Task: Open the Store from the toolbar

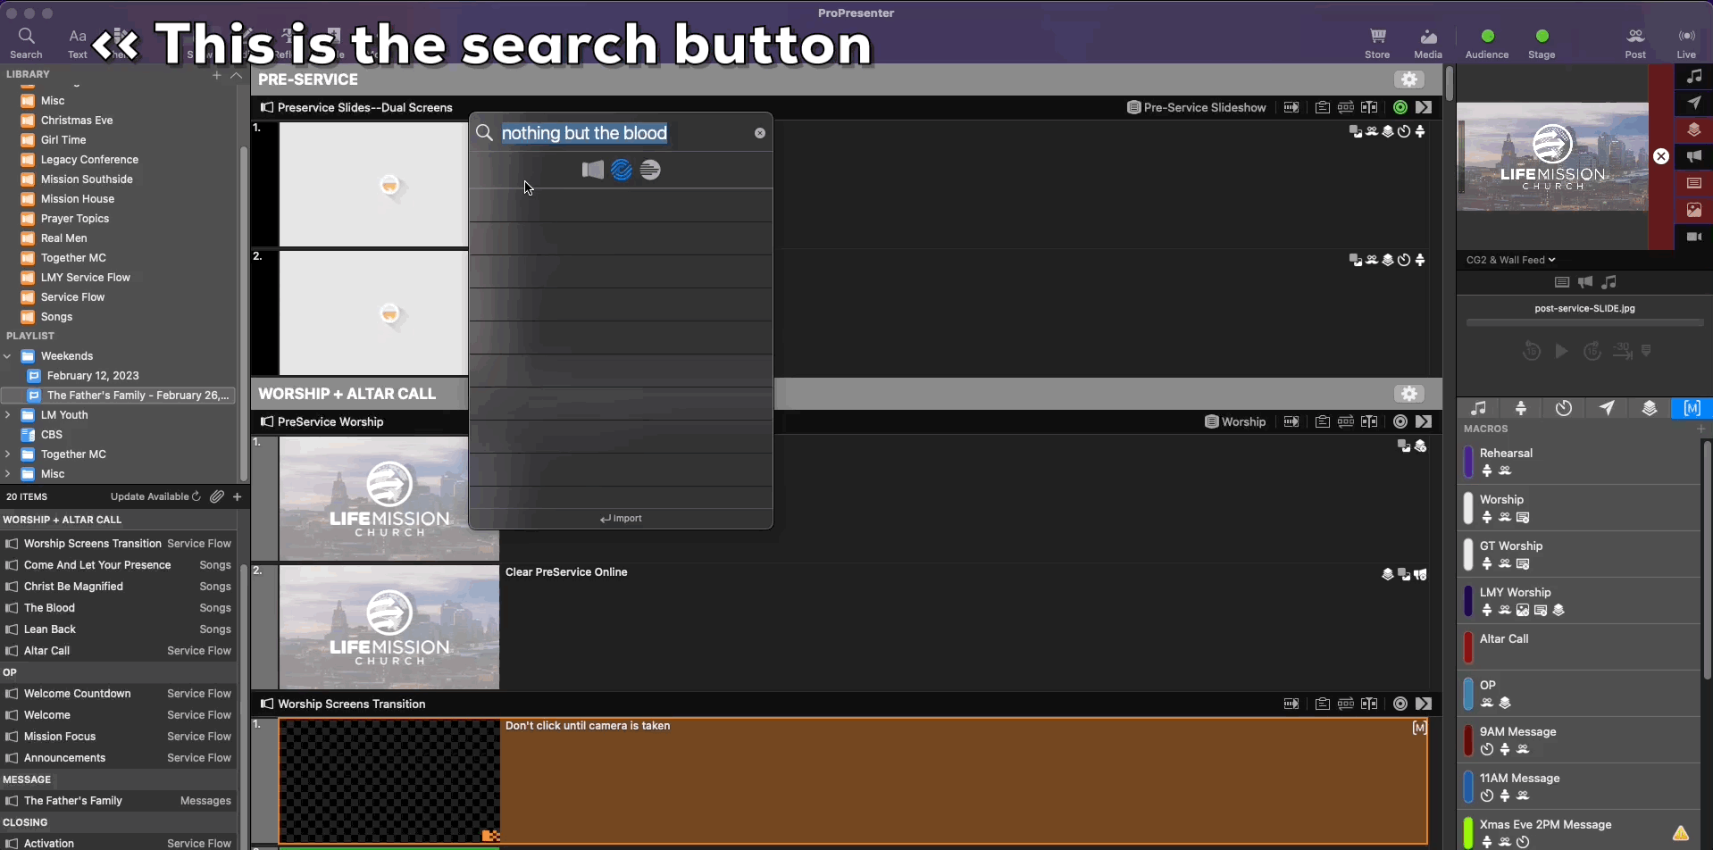Action: tap(1378, 42)
